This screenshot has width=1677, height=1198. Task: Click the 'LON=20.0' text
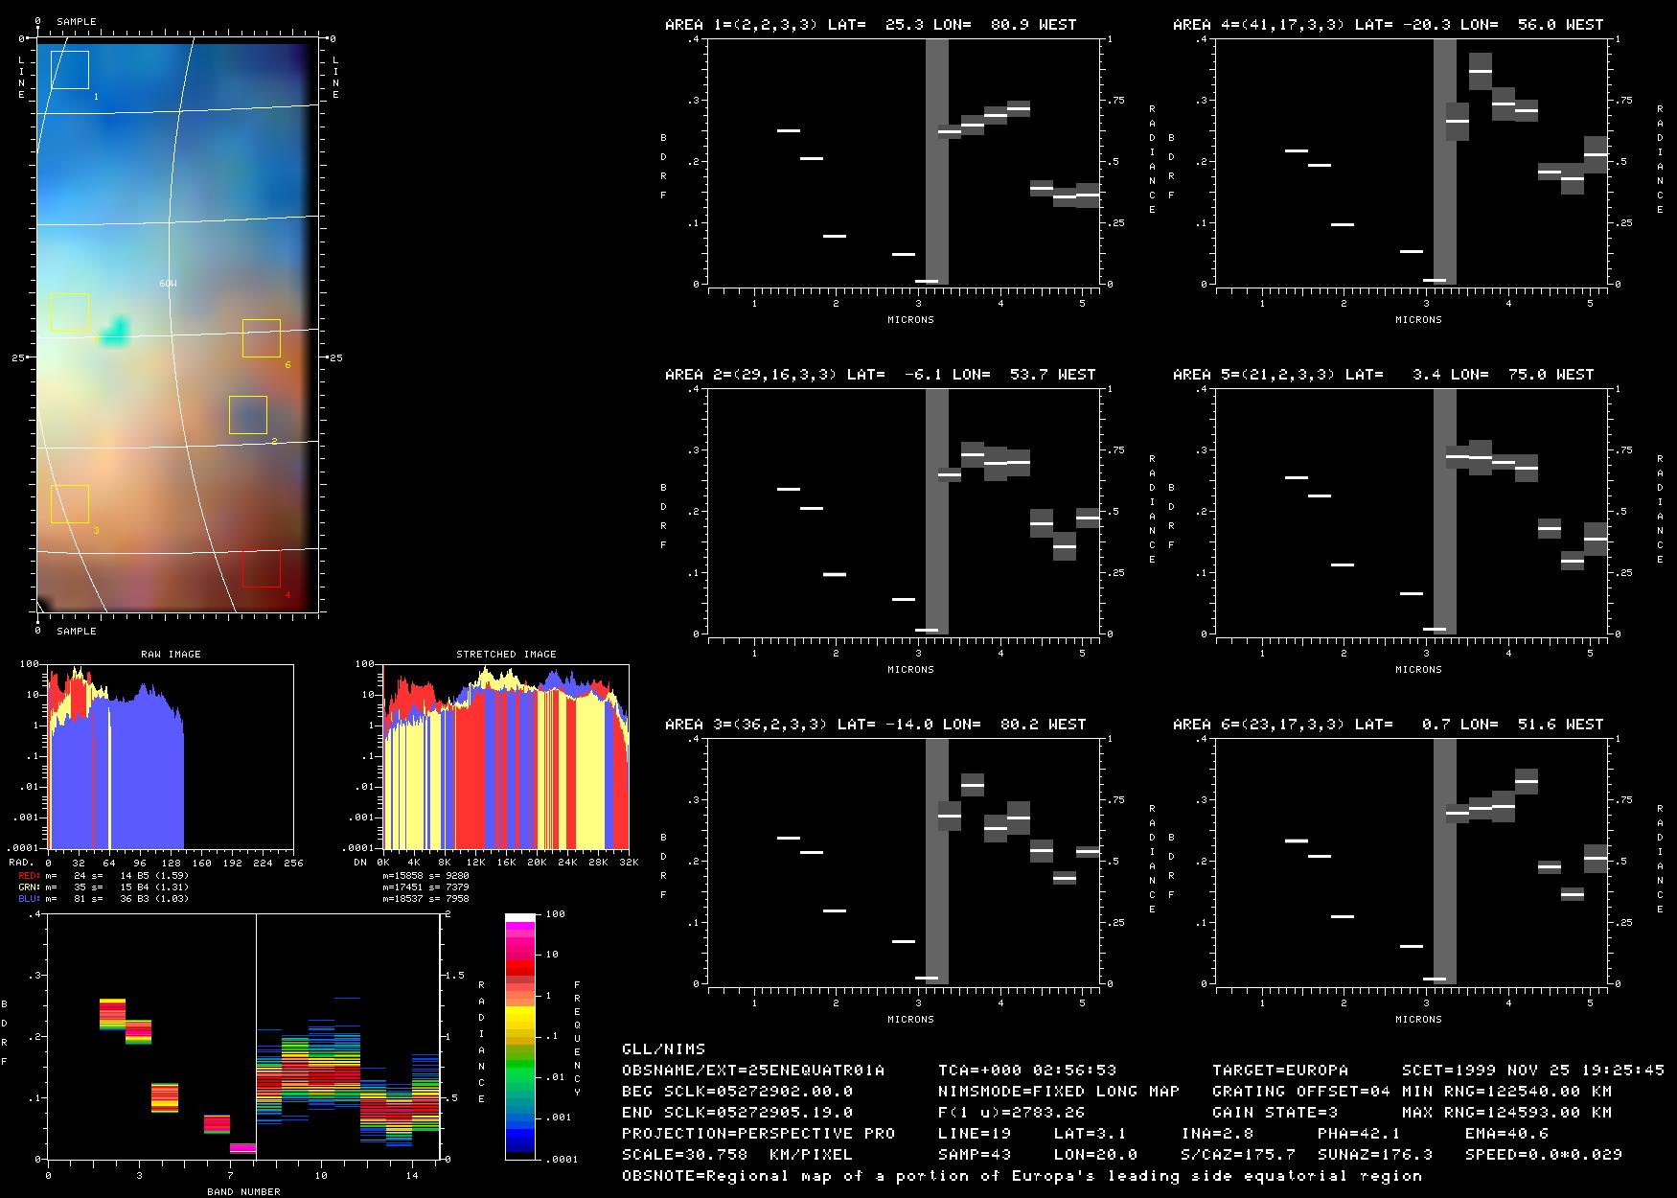point(1096,1155)
